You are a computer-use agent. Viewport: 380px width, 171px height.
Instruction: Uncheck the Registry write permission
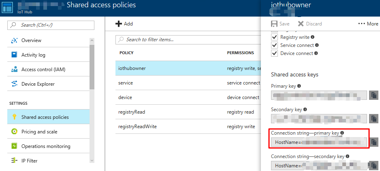(274, 37)
